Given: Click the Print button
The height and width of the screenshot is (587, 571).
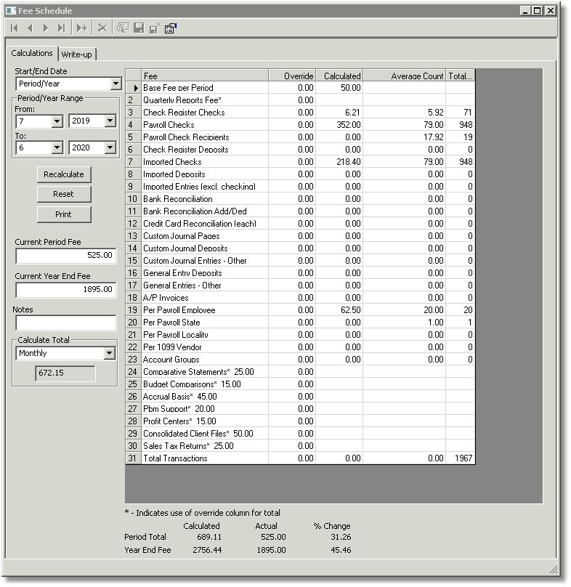Looking at the screenshot, I should tap(64, 214).
